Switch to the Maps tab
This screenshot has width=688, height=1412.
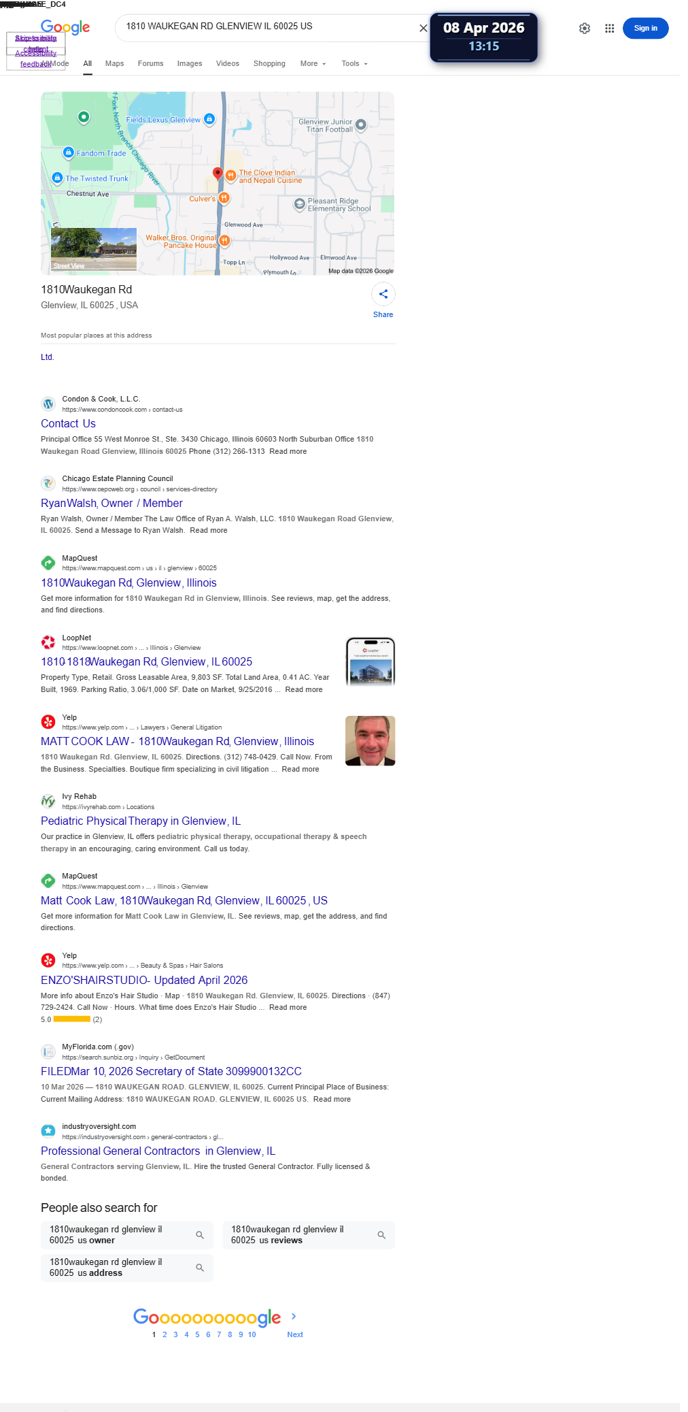[x=114, y=63]
